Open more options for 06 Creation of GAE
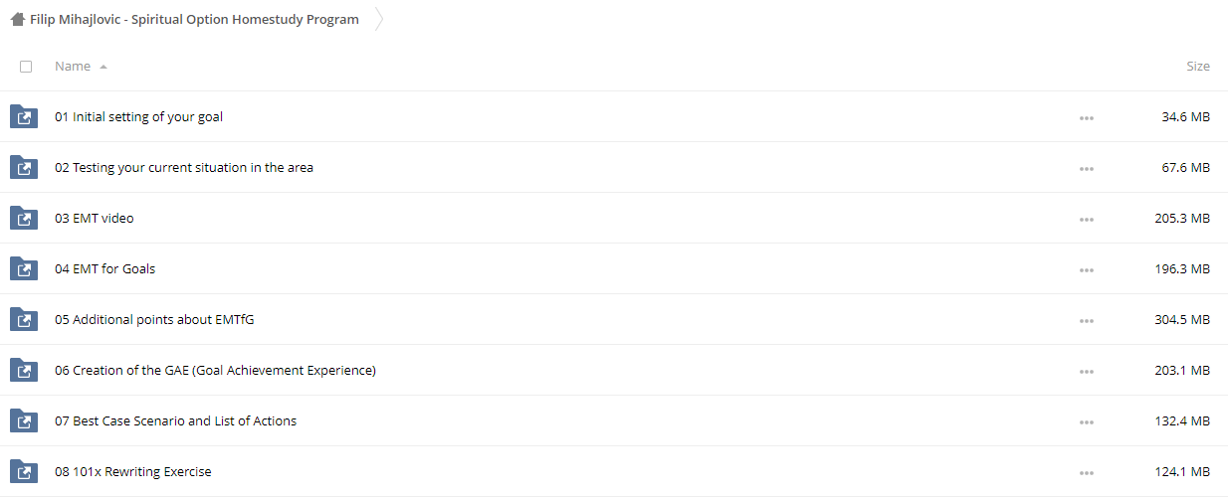Screen dimensions: 1228x500 pyautogui.click(x=1086, y=372)
